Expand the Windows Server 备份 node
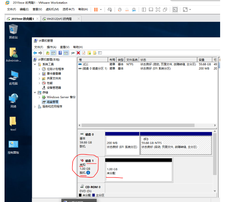The width and height of the screenshot is (225, 202). pyautogui.click(x=39, y=97)
